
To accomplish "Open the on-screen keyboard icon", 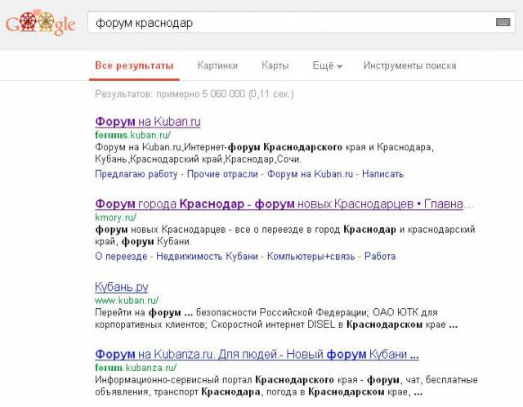I will click(503, 22).
